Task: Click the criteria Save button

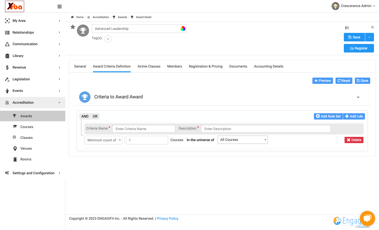Action: (x=362, y=81)
